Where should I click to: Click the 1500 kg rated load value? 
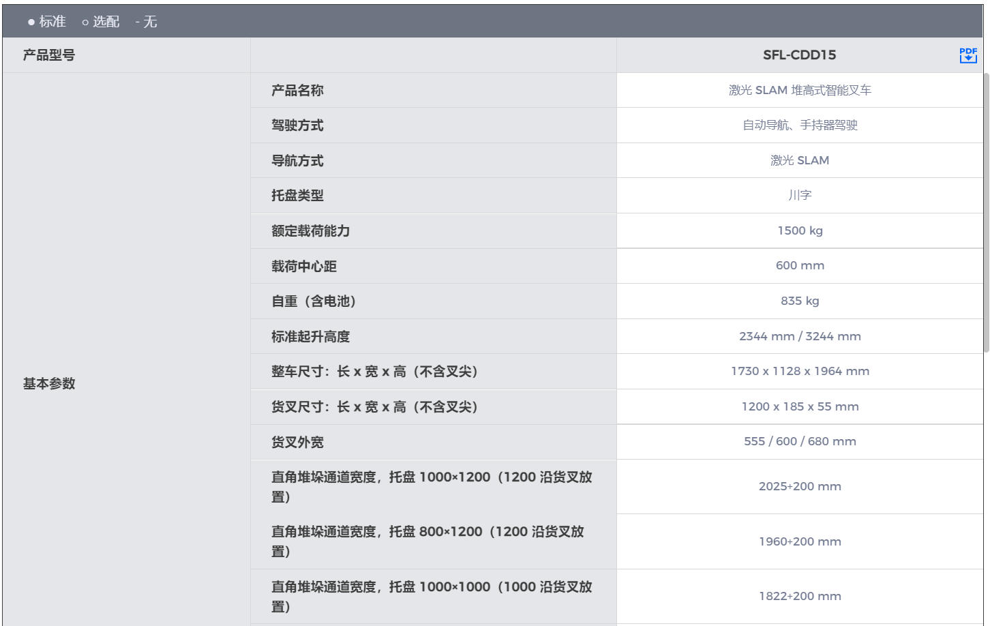point(799,230)
